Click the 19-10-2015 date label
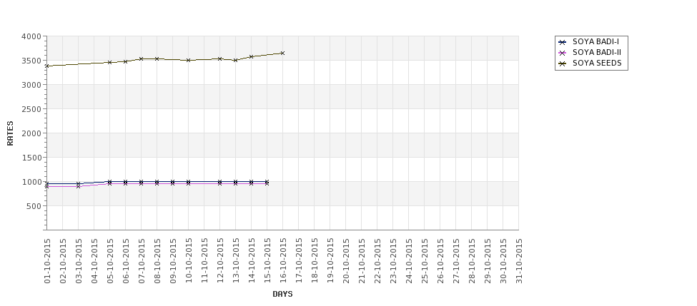The height and width of the screenshot is (306, 697). click(330, 261)
